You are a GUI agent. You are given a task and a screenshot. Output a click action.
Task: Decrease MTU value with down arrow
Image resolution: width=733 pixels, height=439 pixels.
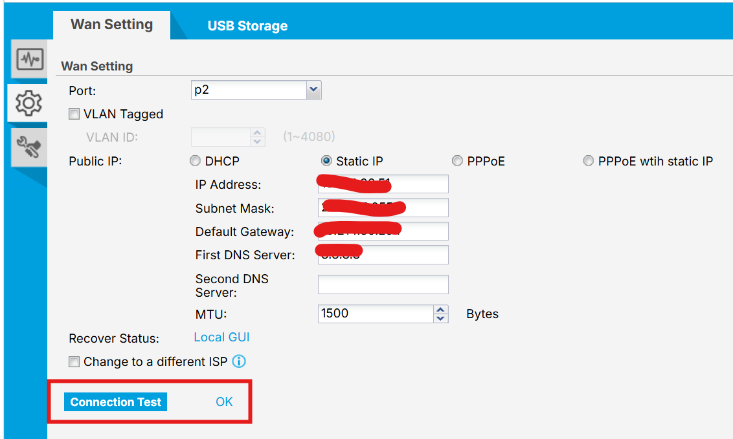[440, 319]
